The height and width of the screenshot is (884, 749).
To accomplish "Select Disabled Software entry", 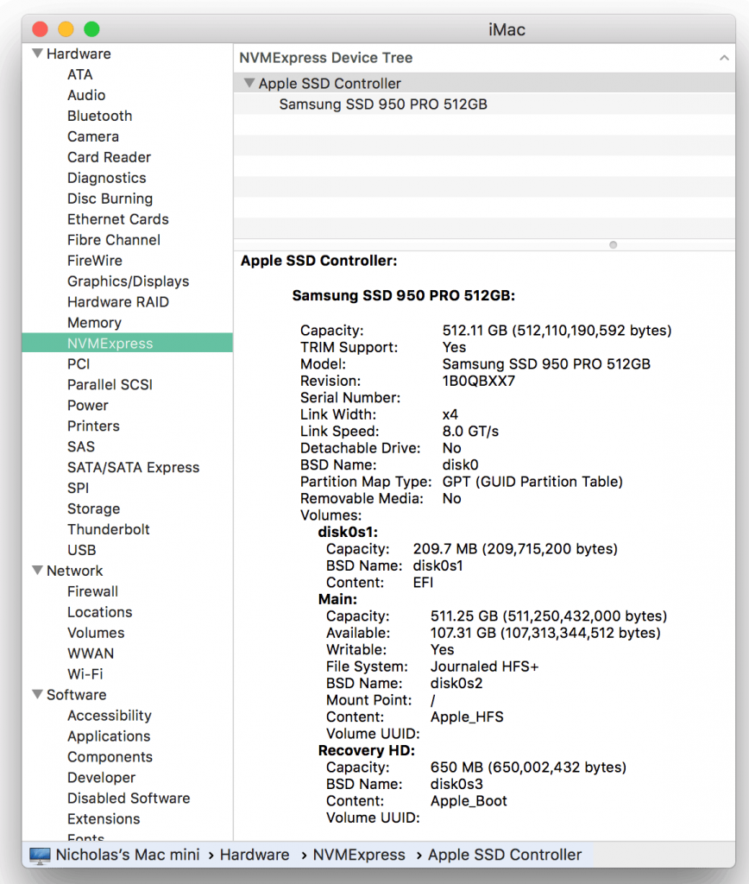I will (x=129, y=799).
